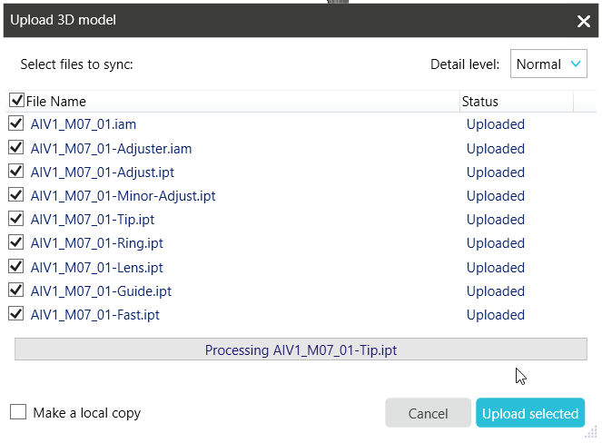Enable Make a local copy
Screen dimensions: 602x443
click(18, 412)
